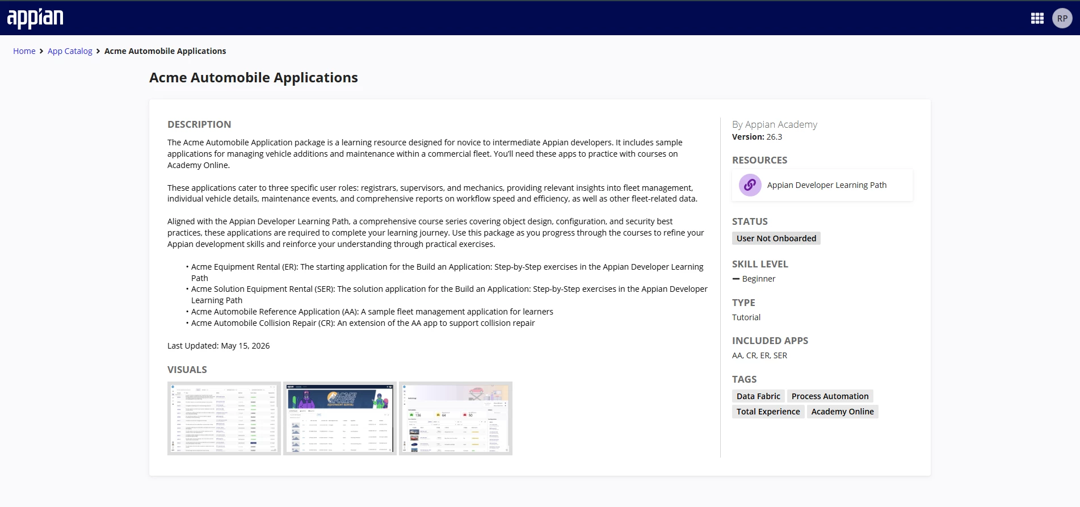The image size is (1080, 507).
Task: Click the Acme Equipment Rental (ER) bullet
Action: point(447,273)
